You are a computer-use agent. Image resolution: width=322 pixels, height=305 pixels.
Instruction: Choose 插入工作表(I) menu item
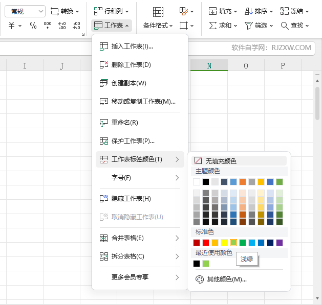coord(140,46)
